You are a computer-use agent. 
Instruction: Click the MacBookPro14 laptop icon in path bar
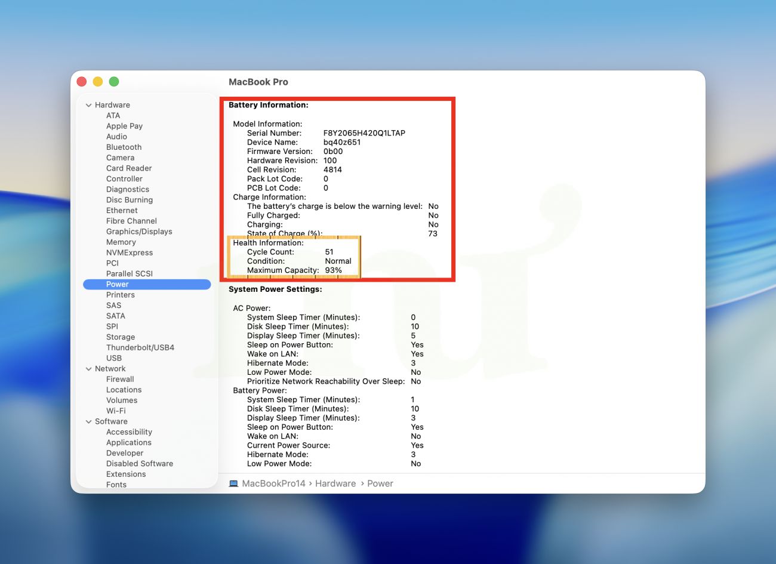pos(233,483)
